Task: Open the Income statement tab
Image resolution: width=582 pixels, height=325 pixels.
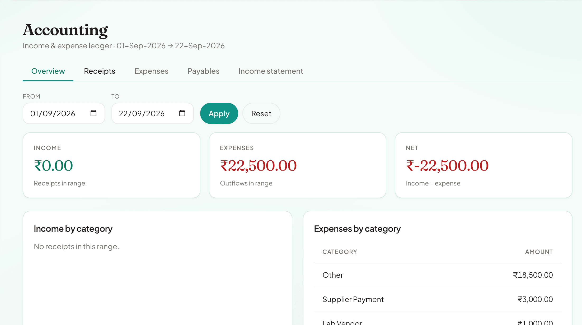Action: (x=271, y=71)
